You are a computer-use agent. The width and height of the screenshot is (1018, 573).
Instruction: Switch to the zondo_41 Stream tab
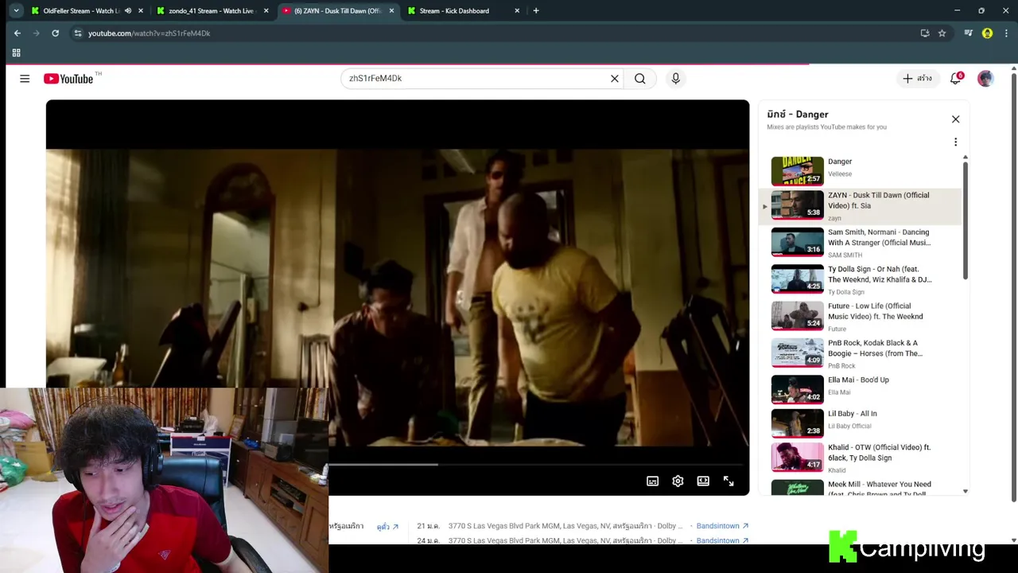[x=210, y=11]
